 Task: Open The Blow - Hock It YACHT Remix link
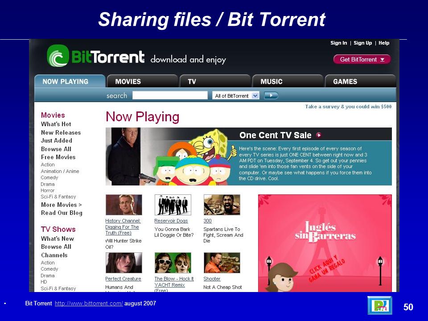(174, 284)
